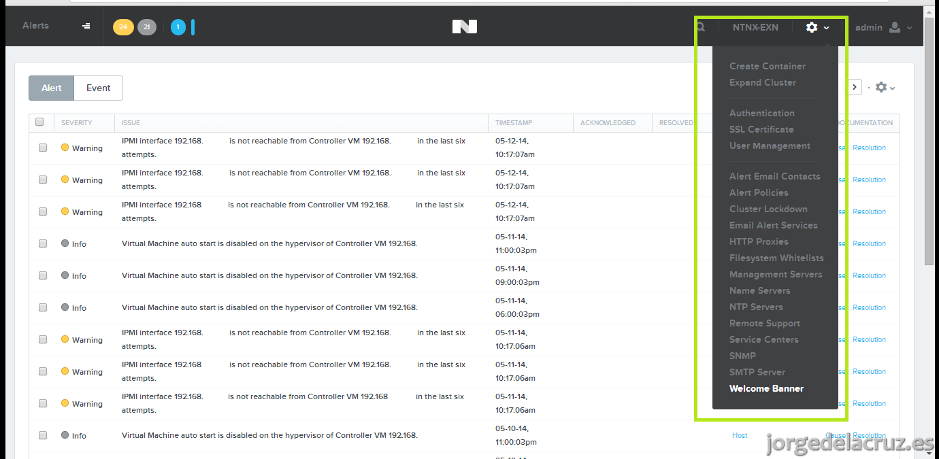This screenshot has height=459, width=939.
Task: Select all alerts with header checkbox
Action: click(x=39, y=122)
